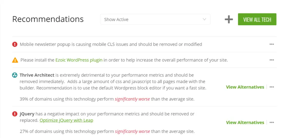Click the orange warning triangle icon
288x138 pixels.
15,60
